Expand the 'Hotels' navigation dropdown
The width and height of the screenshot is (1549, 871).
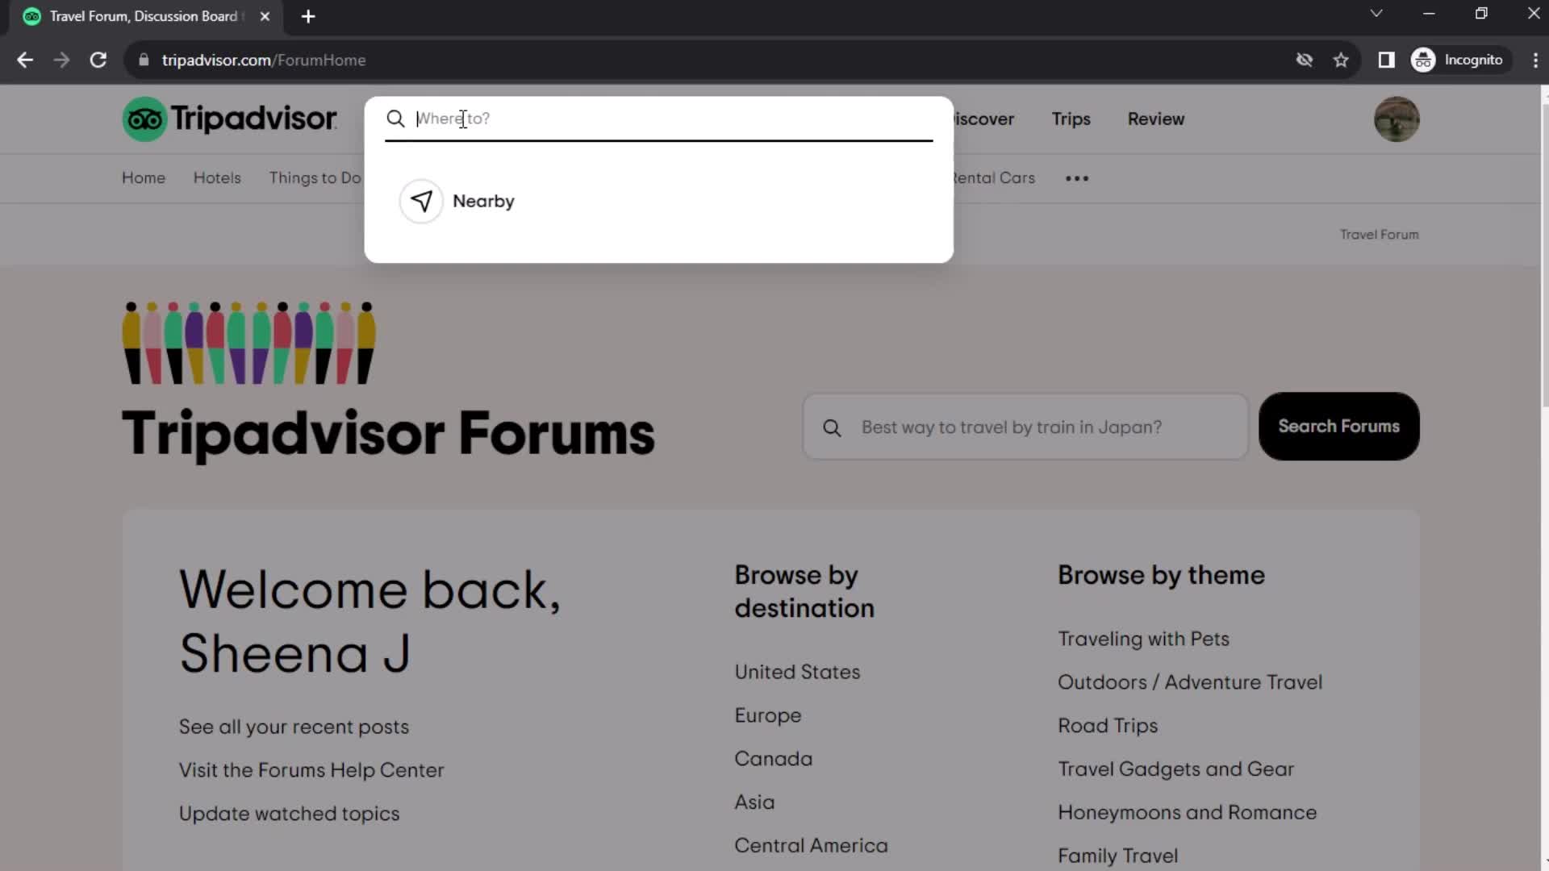(x=217, y=177)
